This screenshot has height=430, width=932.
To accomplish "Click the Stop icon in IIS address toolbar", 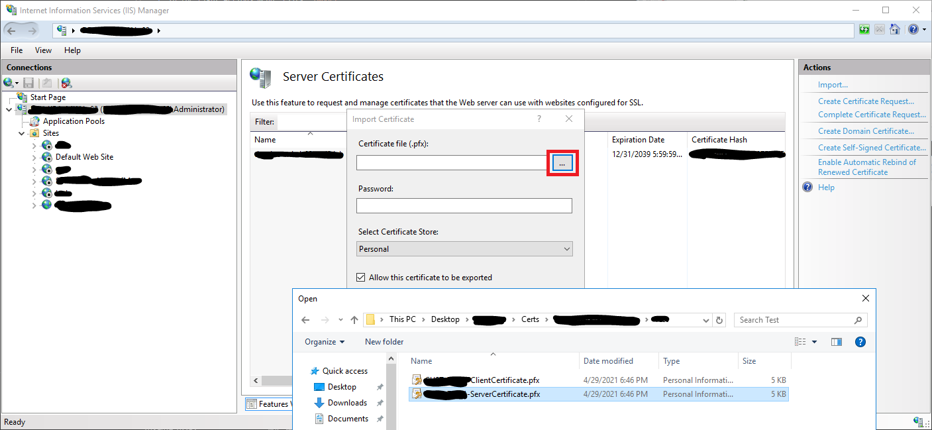I will click(880, 30).
